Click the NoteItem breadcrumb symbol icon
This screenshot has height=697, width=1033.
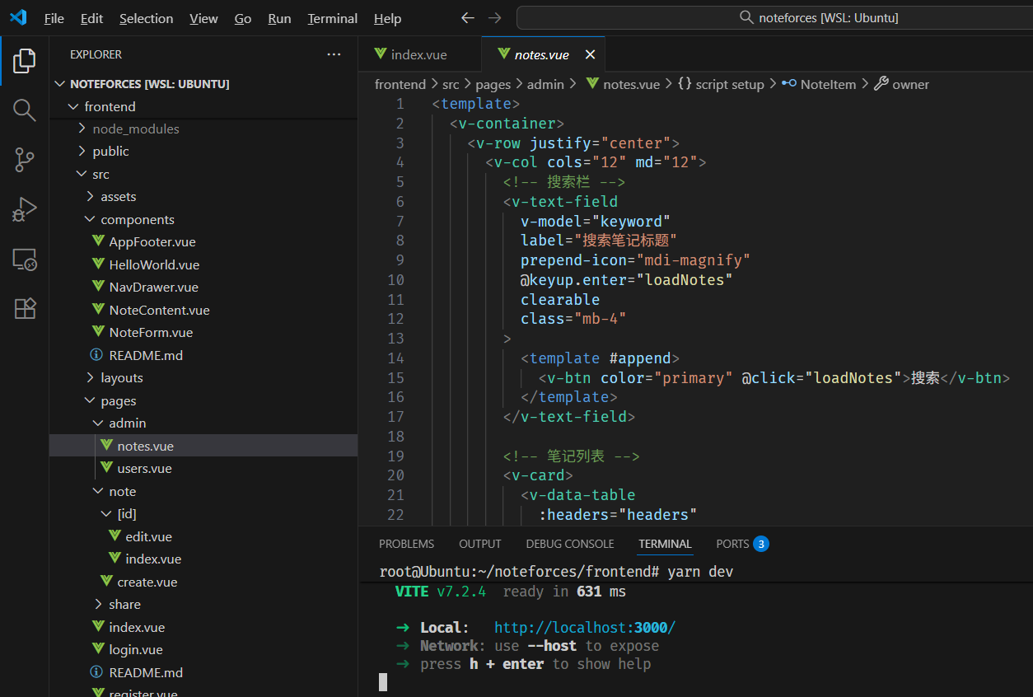[x=789, y=83]
